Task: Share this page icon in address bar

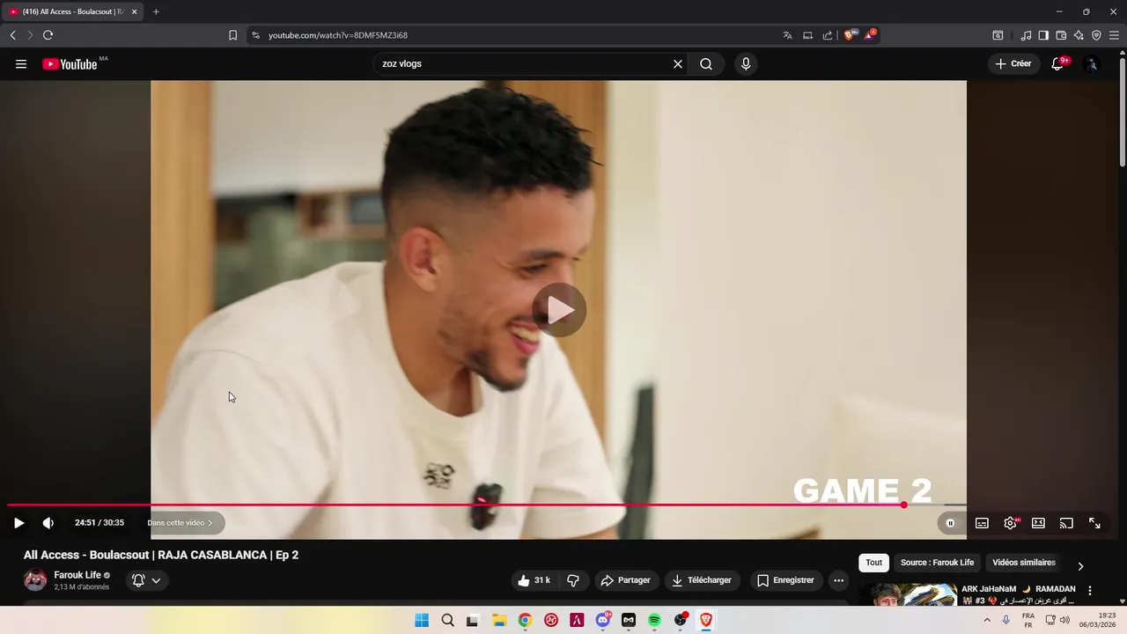Action: click(x=828, y=35)
